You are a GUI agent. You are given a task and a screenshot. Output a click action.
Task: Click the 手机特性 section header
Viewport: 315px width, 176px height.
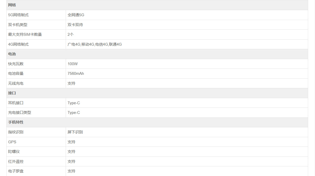pos(16,122)
